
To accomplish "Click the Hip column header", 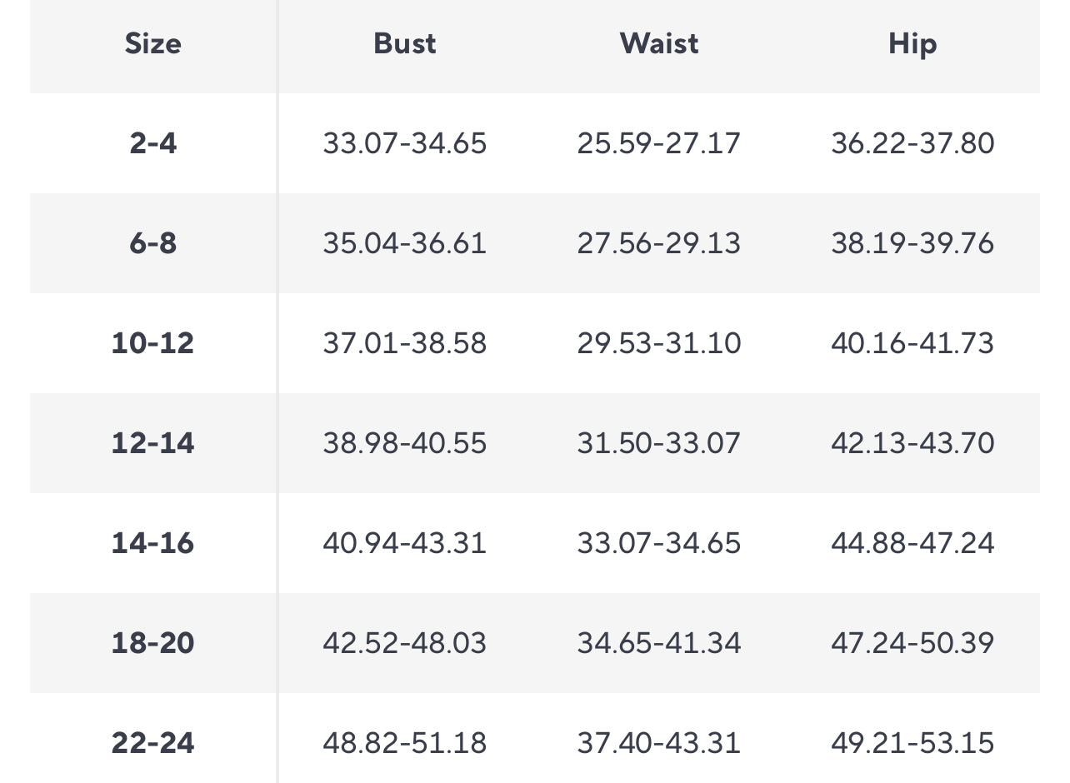I will pyautogui.click(x=912, y=43).
